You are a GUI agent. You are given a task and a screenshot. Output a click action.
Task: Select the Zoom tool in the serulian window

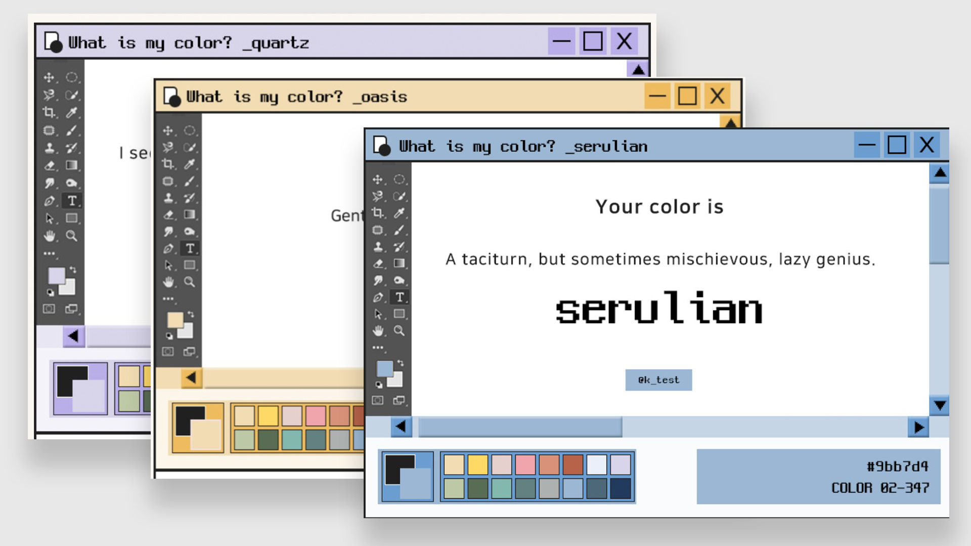pyautogui.click(x=400, y=331)
